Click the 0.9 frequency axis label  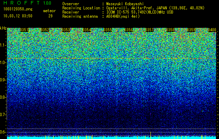pos(3,80)
